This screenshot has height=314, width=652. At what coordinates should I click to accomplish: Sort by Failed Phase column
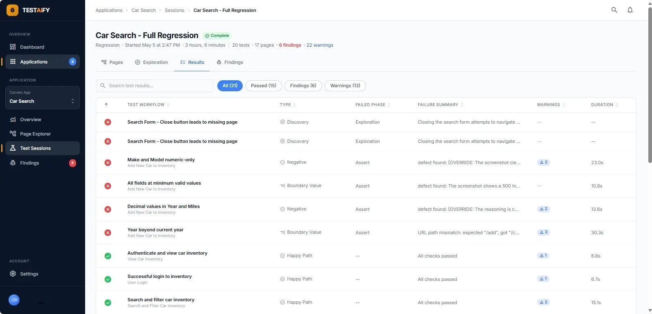tap(372, 105)
